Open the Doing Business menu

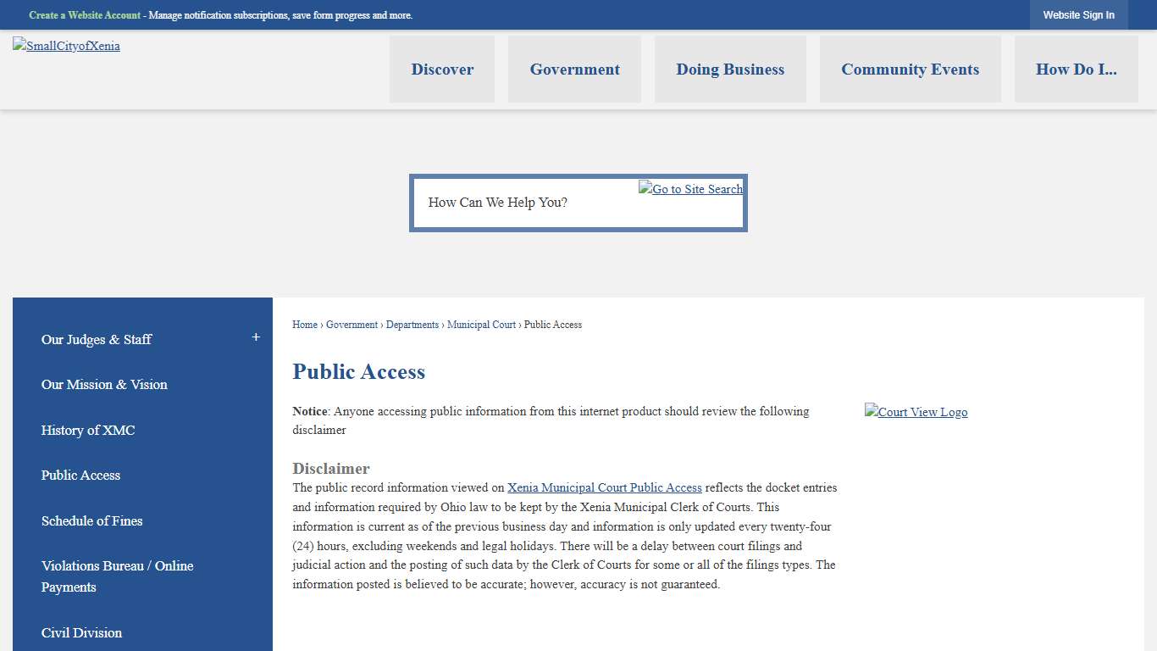[730, 69]
